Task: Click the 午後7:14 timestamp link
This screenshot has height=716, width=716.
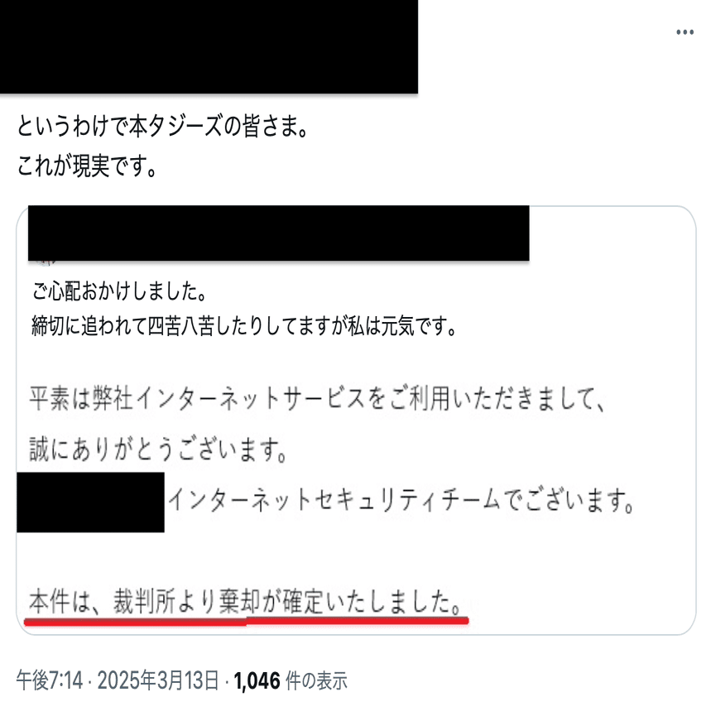Action: [x=50, y=680]
